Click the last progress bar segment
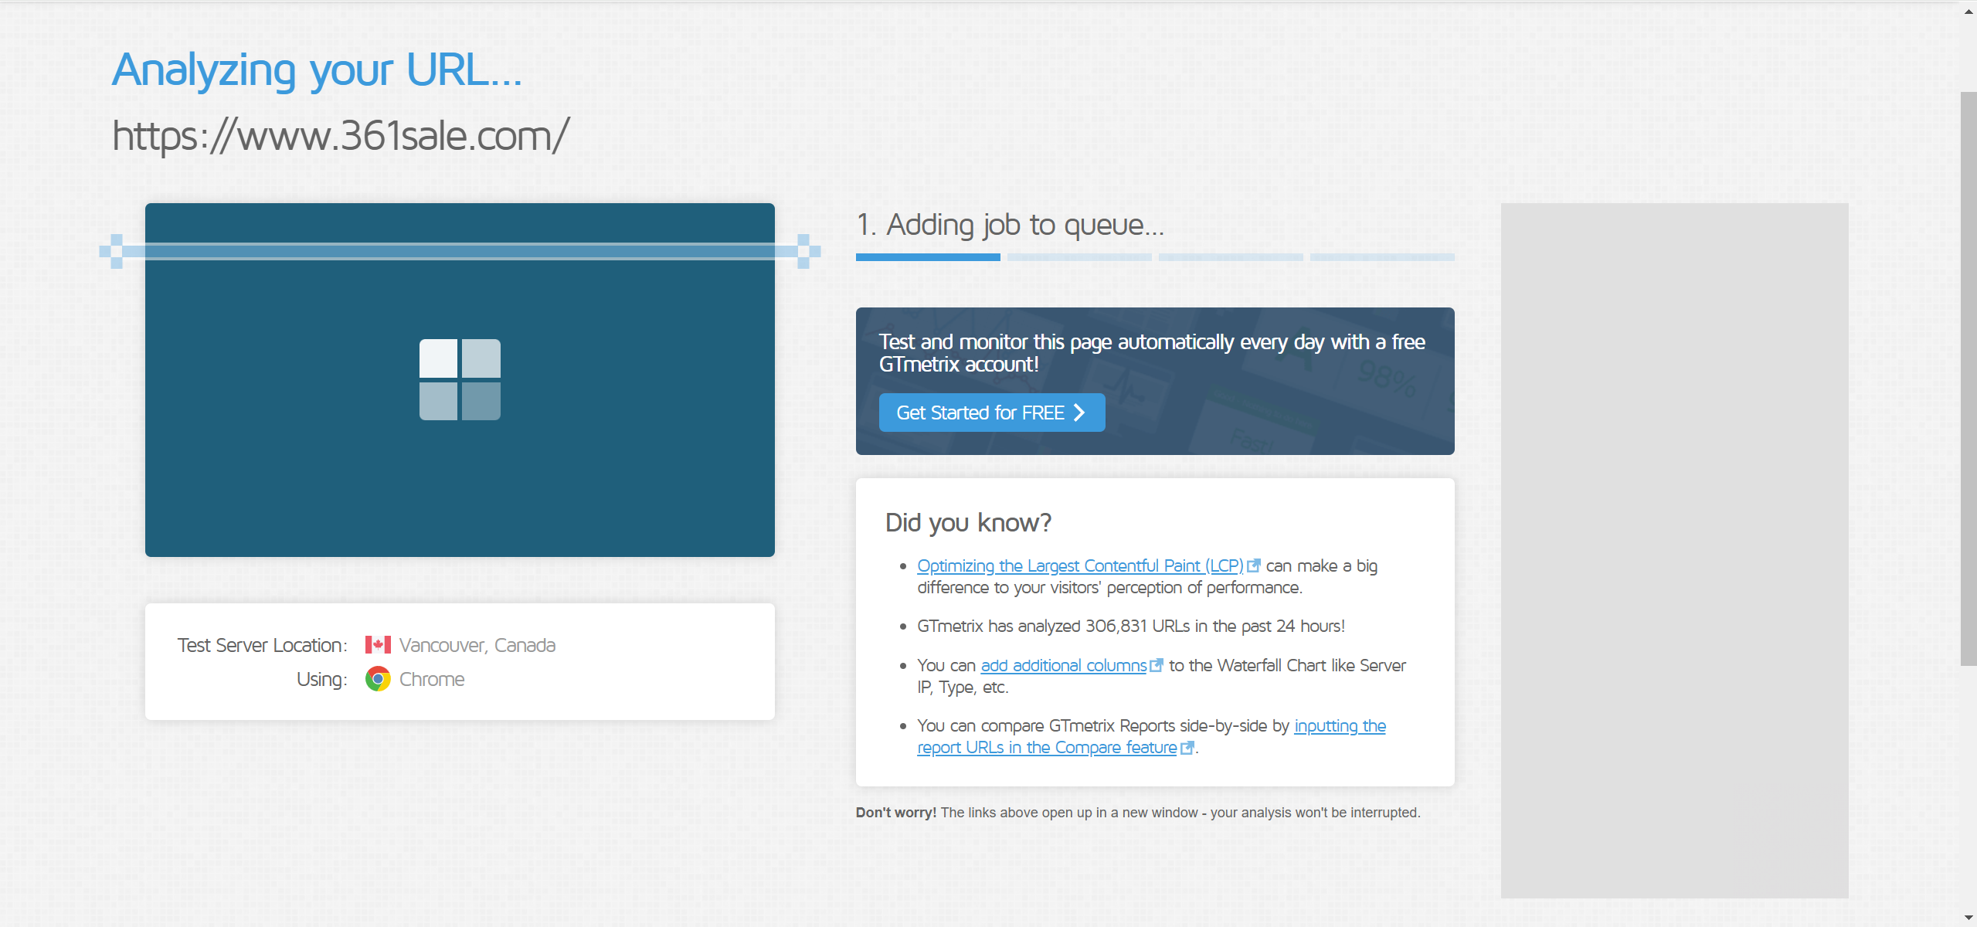This screenshot has height=927, width=1977. click(1381, 257)
